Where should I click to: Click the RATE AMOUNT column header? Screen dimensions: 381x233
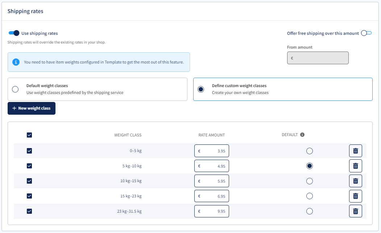[x=212, y=135]
